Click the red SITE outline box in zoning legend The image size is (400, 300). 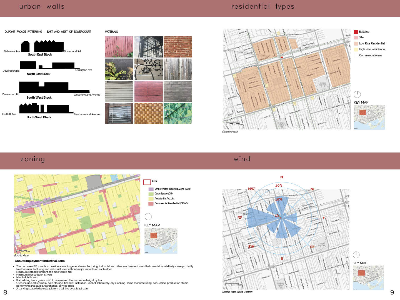pyautogui.click(x=147, y=182)
